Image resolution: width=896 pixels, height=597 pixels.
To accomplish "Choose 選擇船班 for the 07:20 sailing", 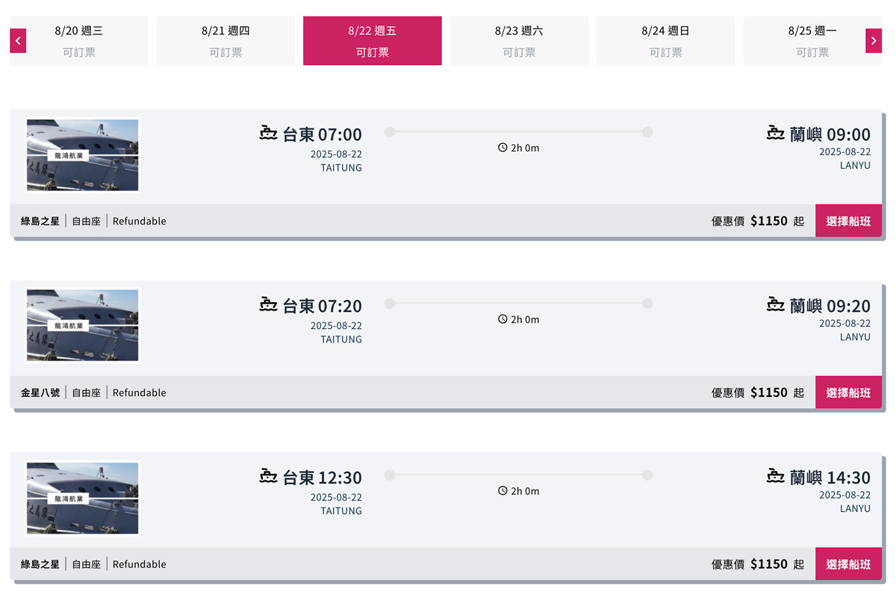I will click(848, 393).
